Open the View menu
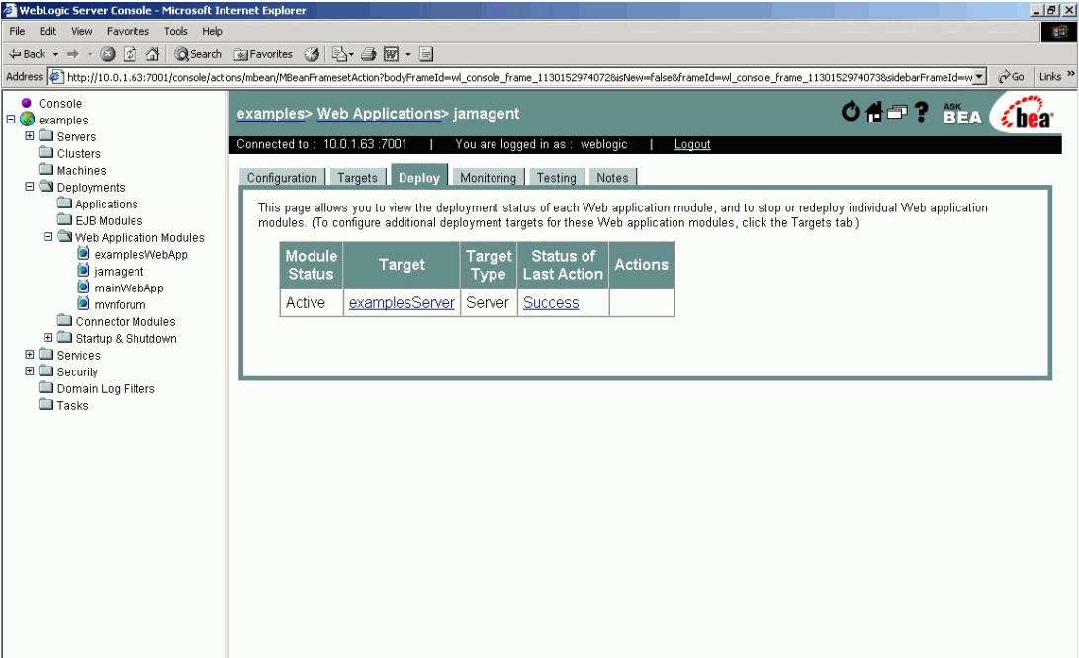Screen dimensions: 1079x658 point(81,31)
